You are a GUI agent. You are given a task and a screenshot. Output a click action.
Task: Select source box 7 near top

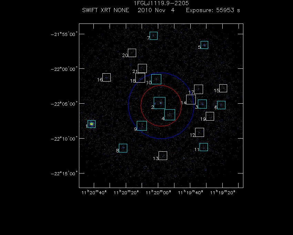pyautogui.click(x=154, y=36)
